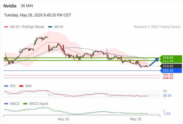Click the May 18 date axis label
The image size is (183, 124).
(63, 119)
